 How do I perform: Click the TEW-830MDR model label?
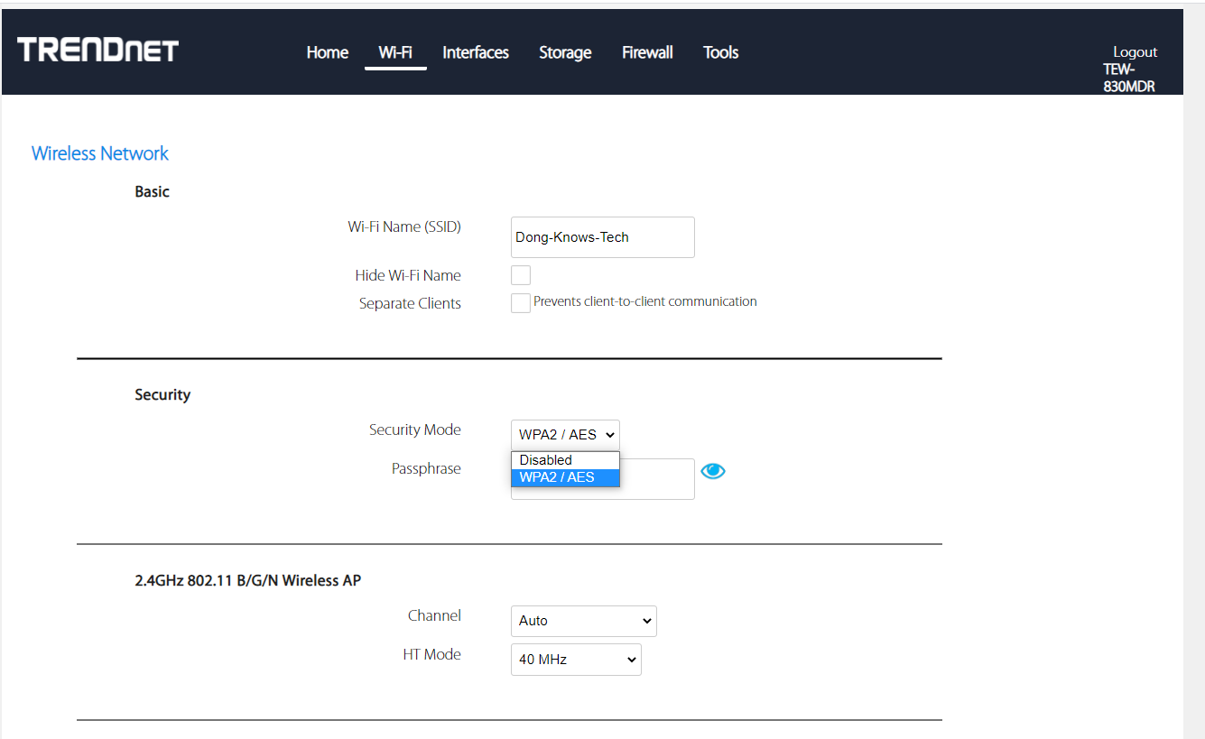1128,79
